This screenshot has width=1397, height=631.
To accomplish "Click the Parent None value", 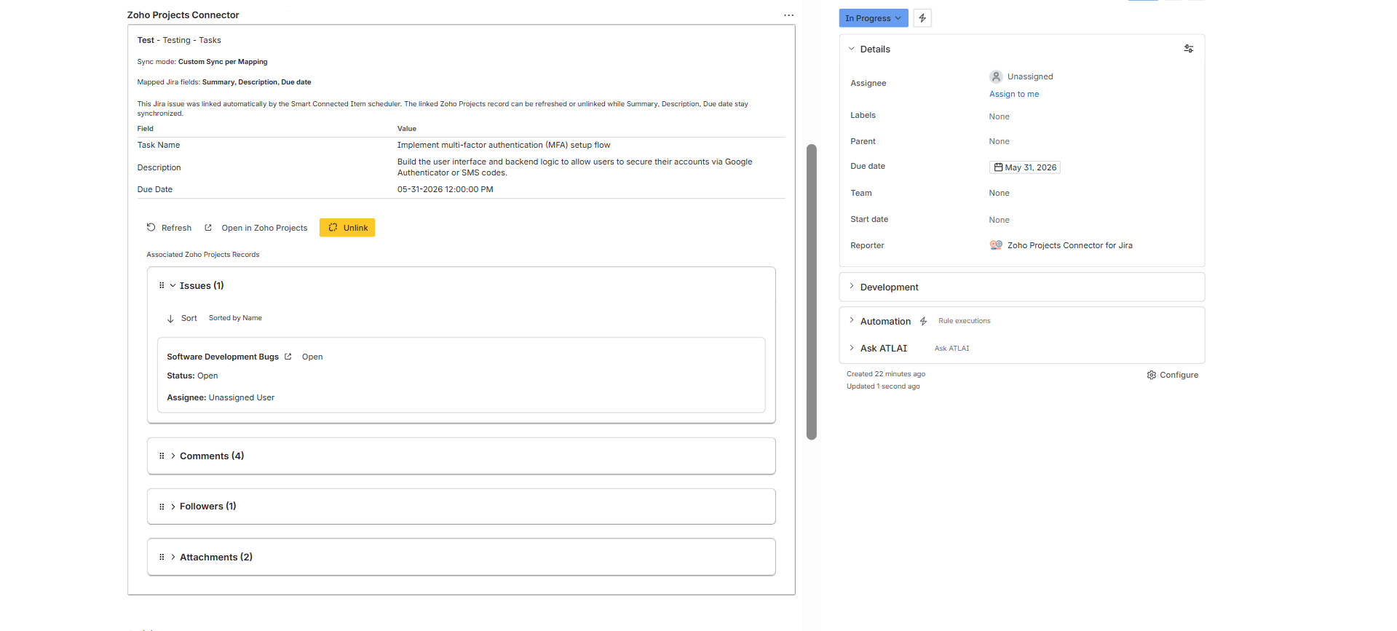I will (x=999, y=141).
